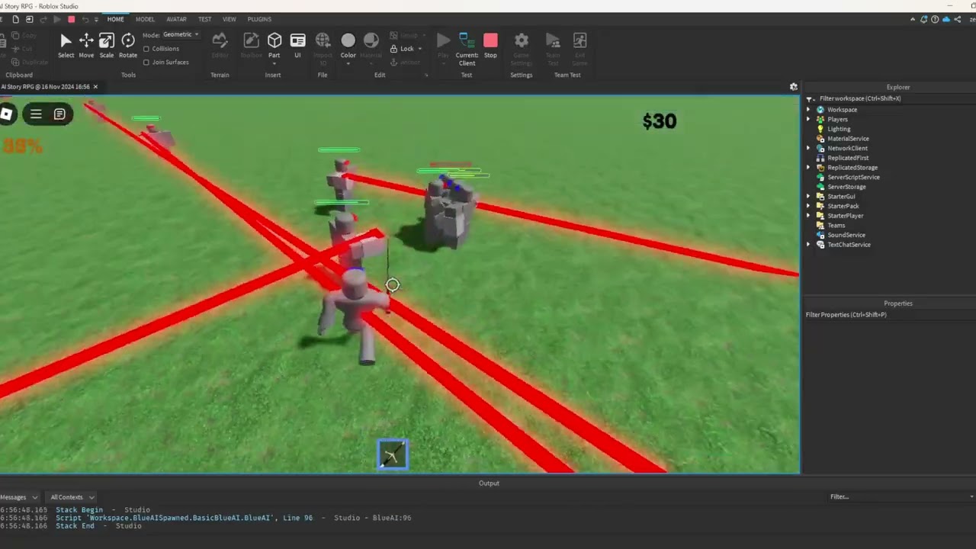Screen dimensions: 976x549
Task: Click the Import 3D icon
Action: (323, 40)
